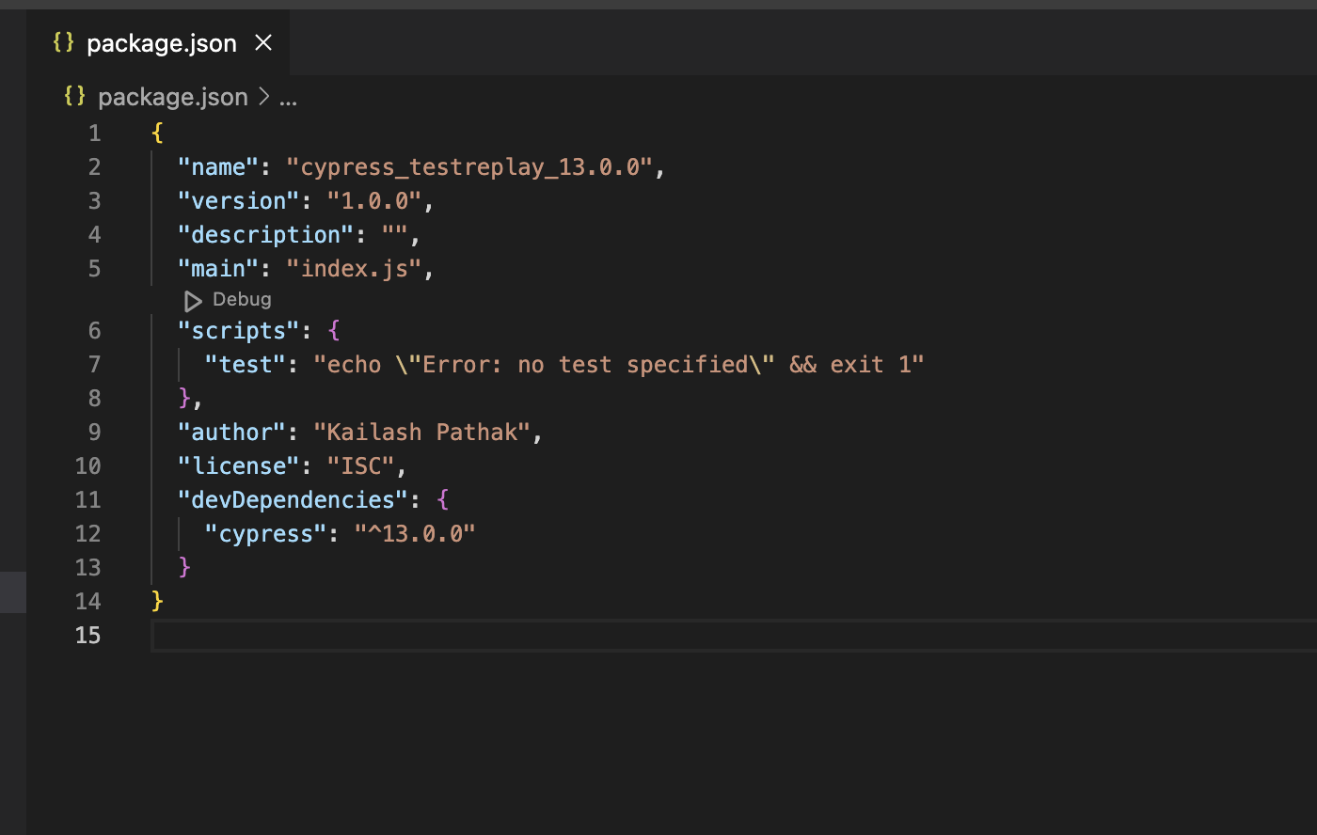Click the "devDependencies" key
Screen dimensions: 1317x835
pos(293,500)
